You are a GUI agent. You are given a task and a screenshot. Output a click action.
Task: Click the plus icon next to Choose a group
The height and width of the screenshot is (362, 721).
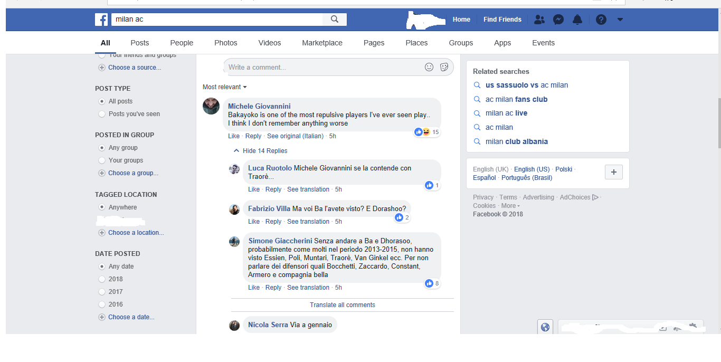click(102, 173)
